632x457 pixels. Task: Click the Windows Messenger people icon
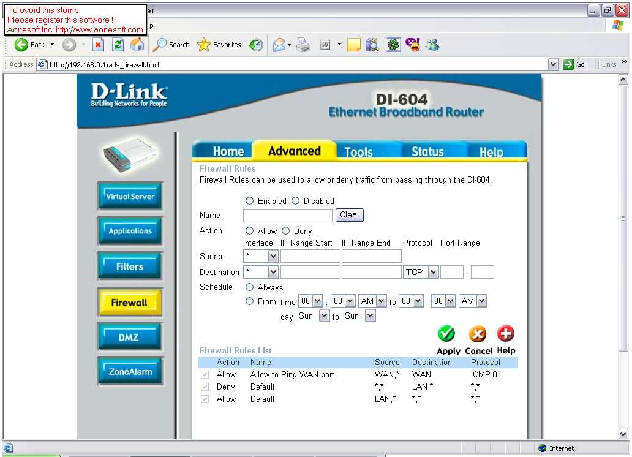tap(433, 45)
